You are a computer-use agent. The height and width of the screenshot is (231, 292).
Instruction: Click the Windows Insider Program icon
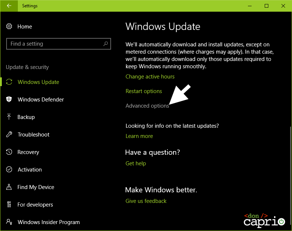pos(9,222)
